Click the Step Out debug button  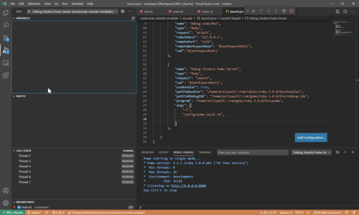click(x=276, y=11)
